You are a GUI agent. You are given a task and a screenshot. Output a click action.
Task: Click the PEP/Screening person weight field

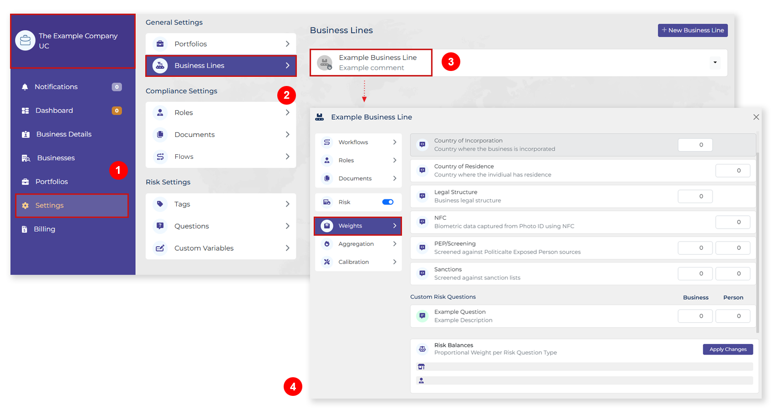click(733, 248)
